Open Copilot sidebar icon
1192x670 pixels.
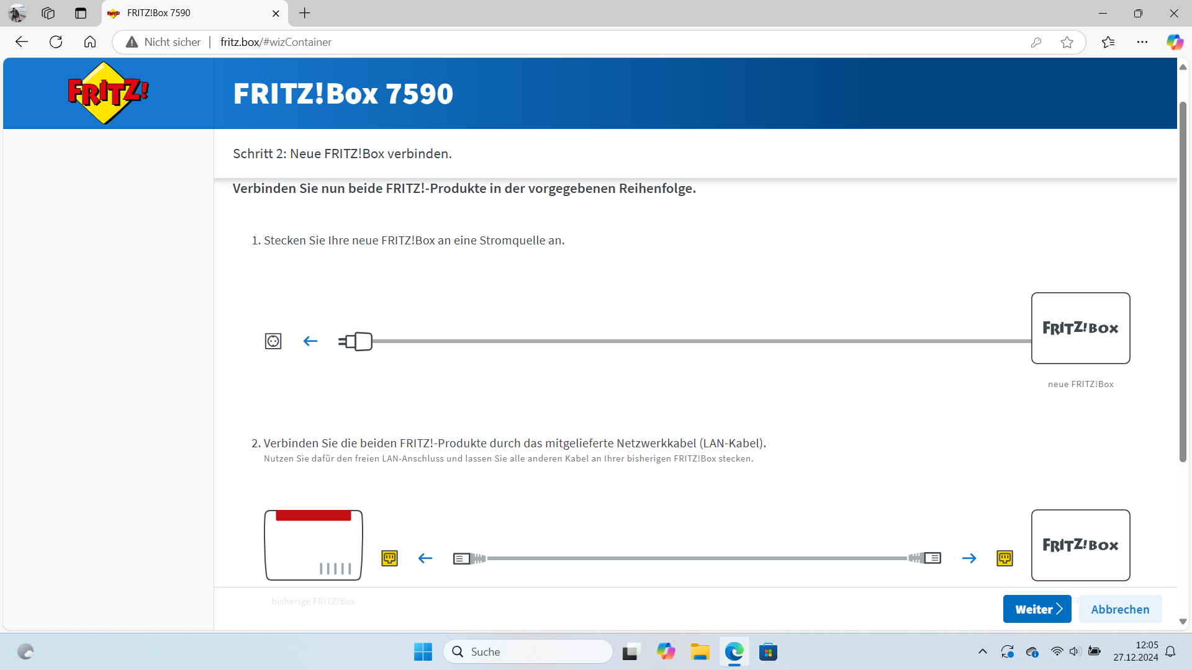point(1174,42)
